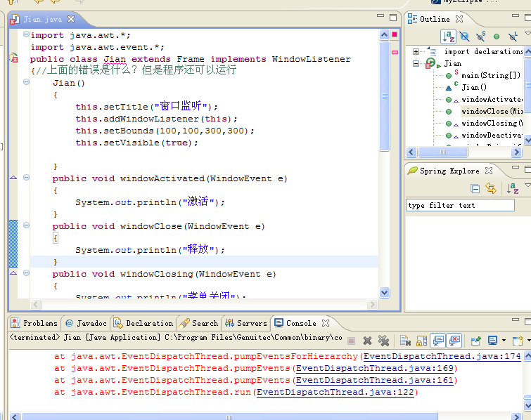Toggle Hide Local Types in Outline
Viewport: 531px width, 420px height.
(513, 37)
